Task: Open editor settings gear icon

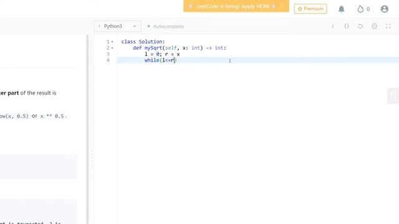Action: [x=374, y=26]
